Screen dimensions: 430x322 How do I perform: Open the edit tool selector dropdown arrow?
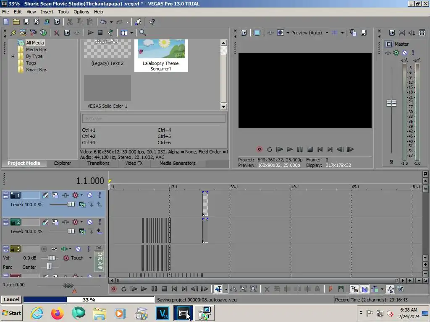[x=226, y=289]
